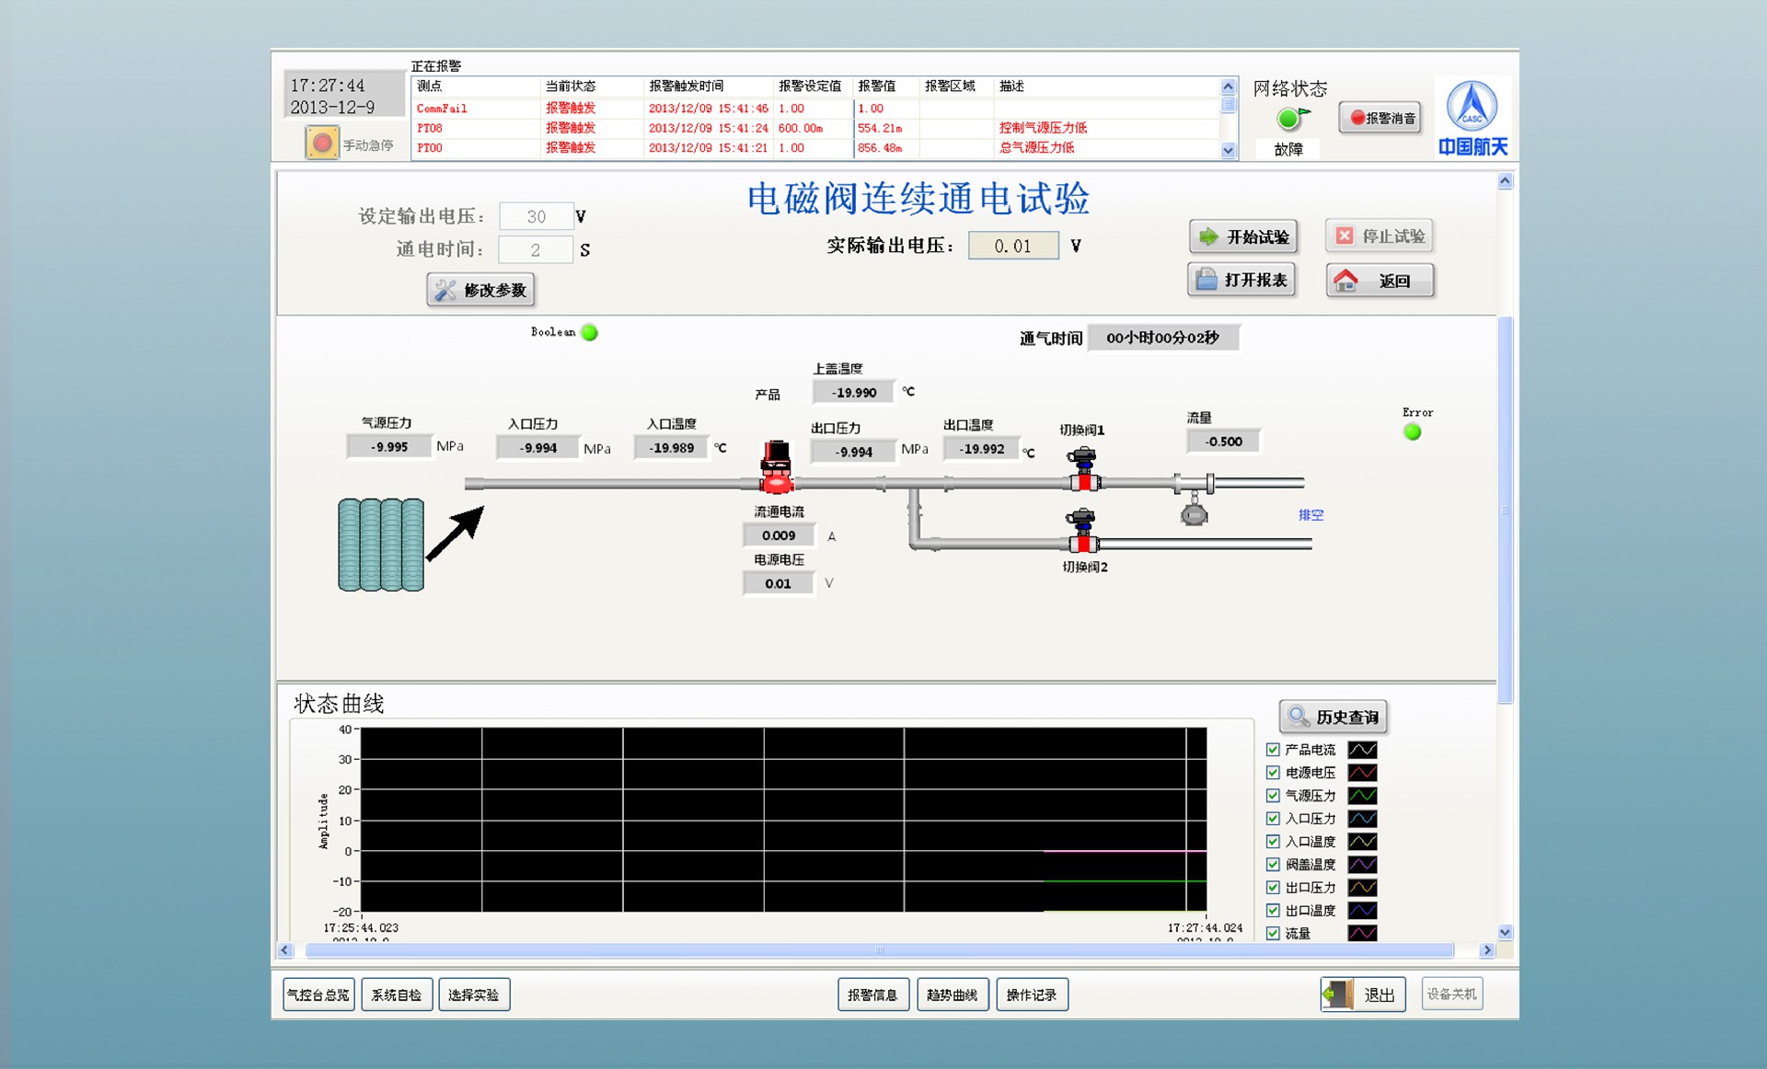1767x1069 pixels.
Task: Click the gas cylinder bank icon
Action: (x=381, y=545)
